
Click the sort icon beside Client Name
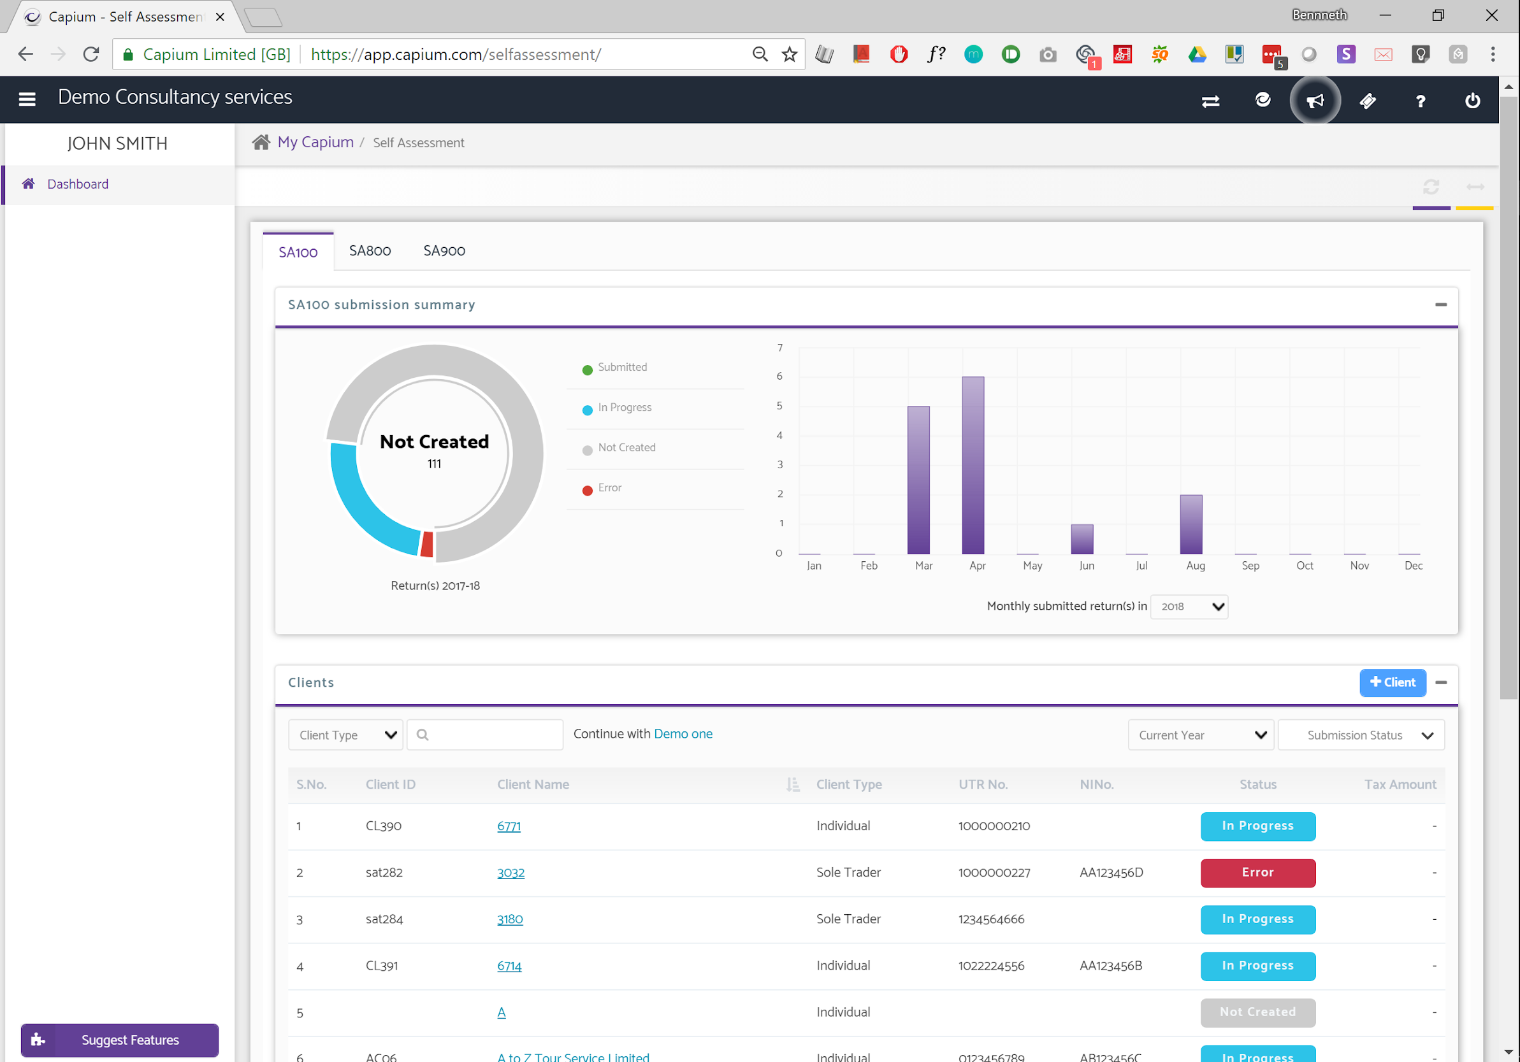[x=792, y=784]
